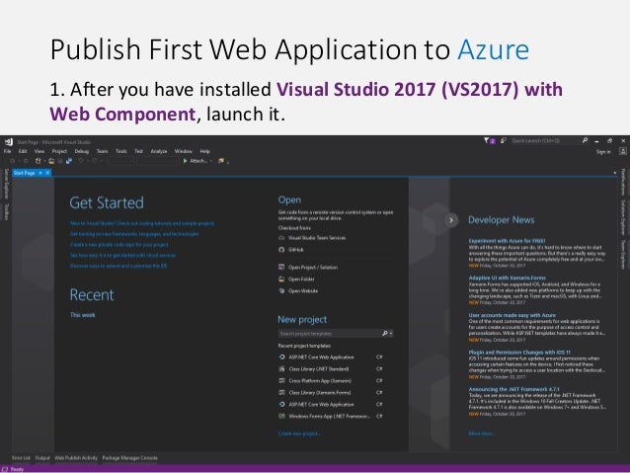Click the Open Website globe icon

pyautogui.click(x=281, y=291)
